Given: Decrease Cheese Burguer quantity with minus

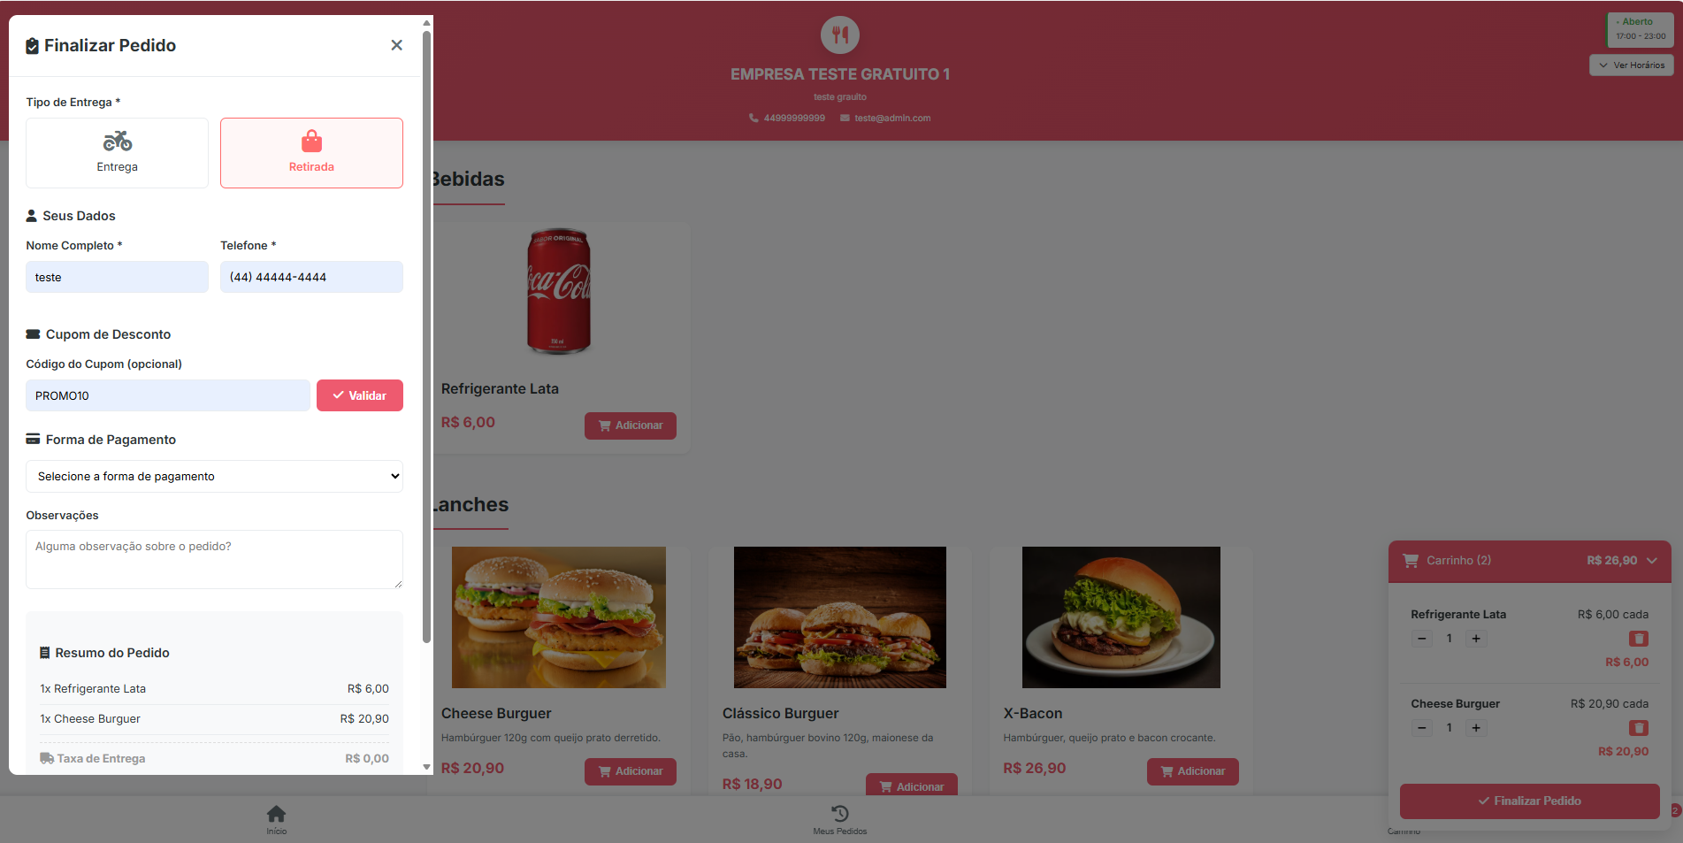Looking at the screenshot, I should click(x=1422, y=728).
